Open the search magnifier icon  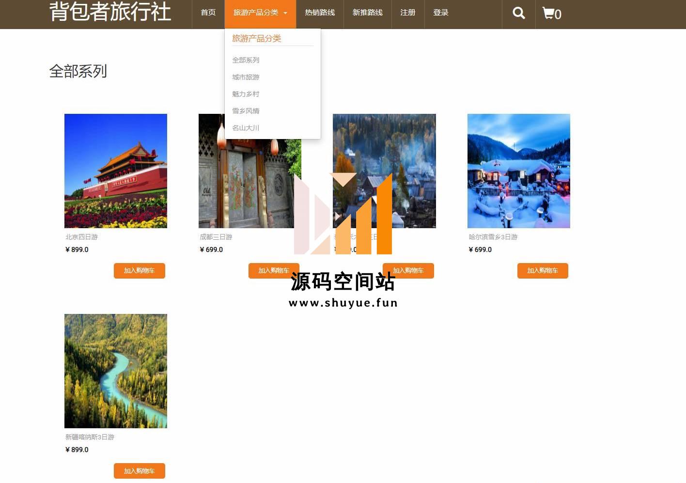click(x=518, y=13)
